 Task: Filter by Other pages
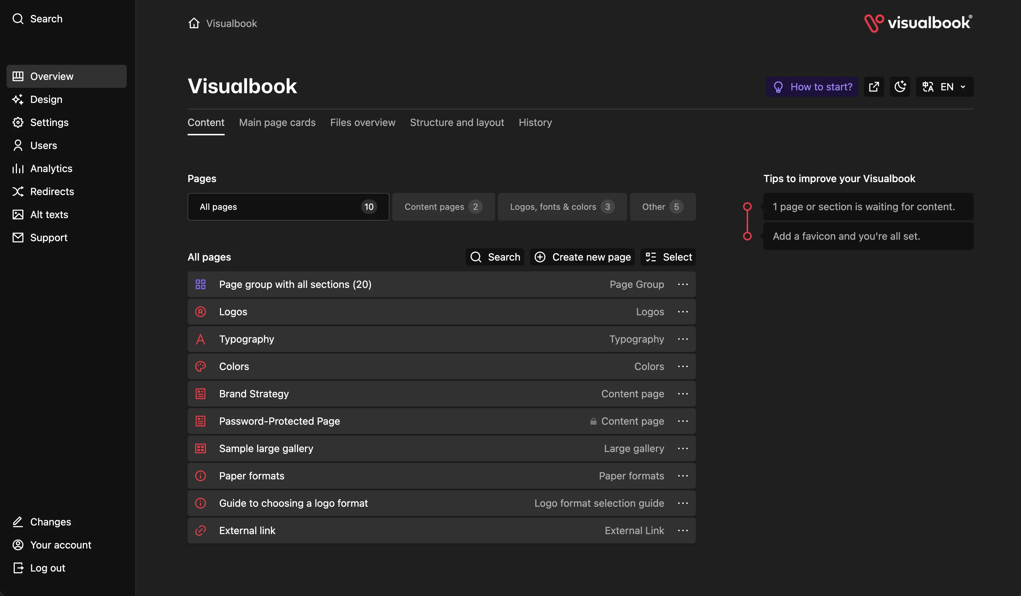pos(663,207)
